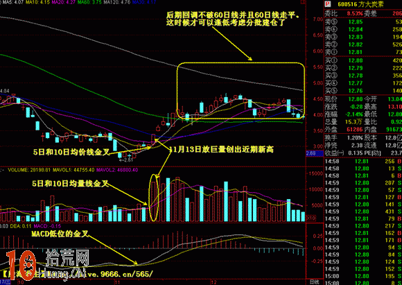Click the 换手 1.20% value

point(355,138)
